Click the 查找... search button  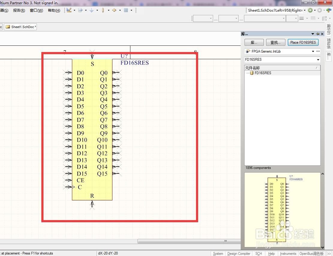[275, 42]
